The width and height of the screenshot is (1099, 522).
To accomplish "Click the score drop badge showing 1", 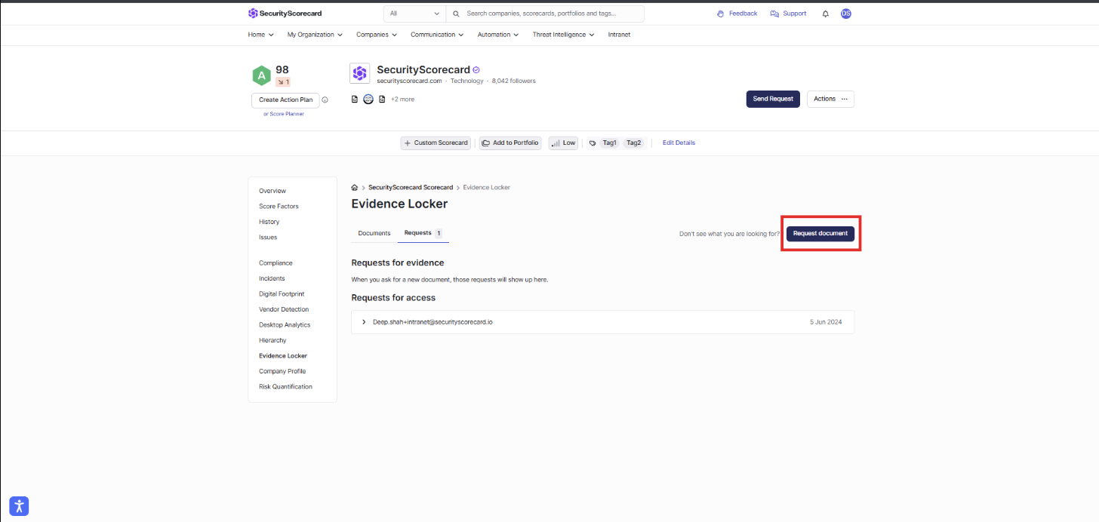I will point(283,81).
